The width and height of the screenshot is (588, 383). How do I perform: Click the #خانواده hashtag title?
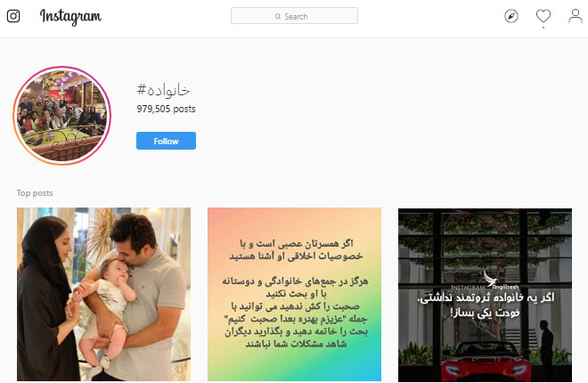click(x=163, y=90)
